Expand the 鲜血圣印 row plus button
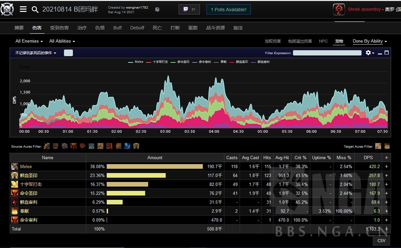Image resolution: width=401 pixels, height=248 pixels. tap(386, 175)
